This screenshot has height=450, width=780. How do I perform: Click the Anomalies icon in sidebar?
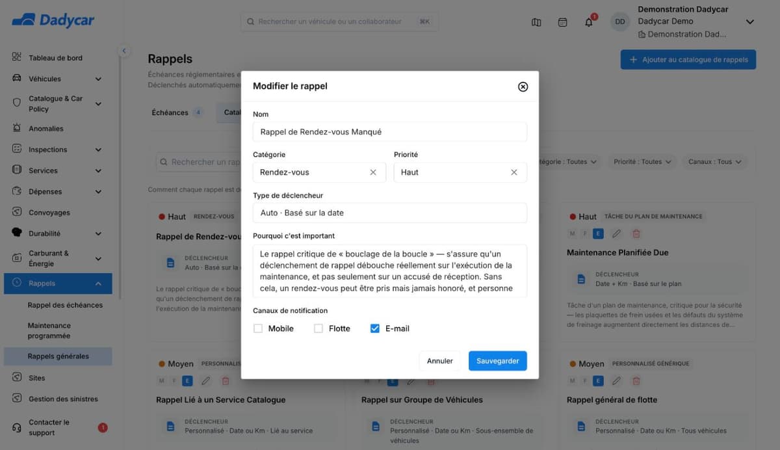(x=17, y=128)
